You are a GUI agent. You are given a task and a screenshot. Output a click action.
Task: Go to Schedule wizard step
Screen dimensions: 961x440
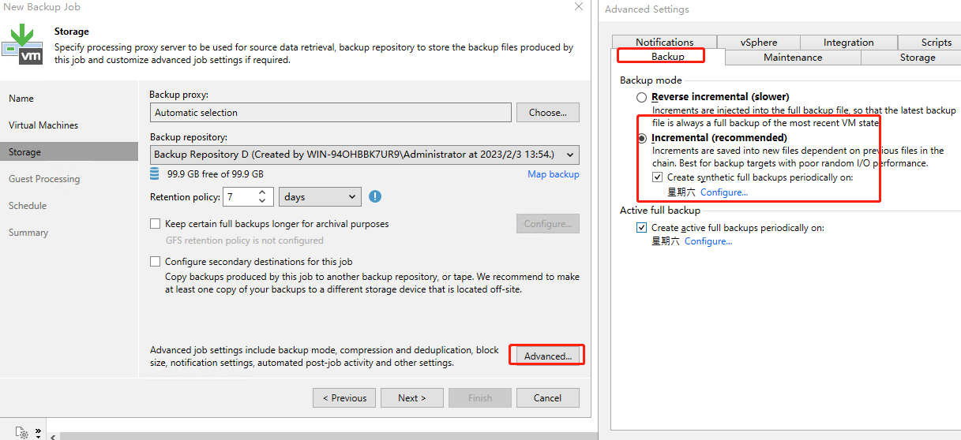[28, 206]
